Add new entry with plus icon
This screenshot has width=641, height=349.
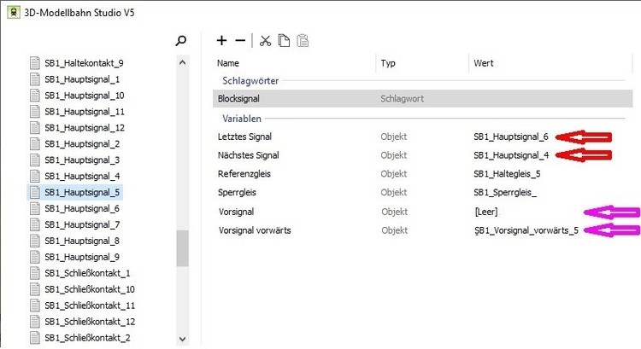[221, 40]
